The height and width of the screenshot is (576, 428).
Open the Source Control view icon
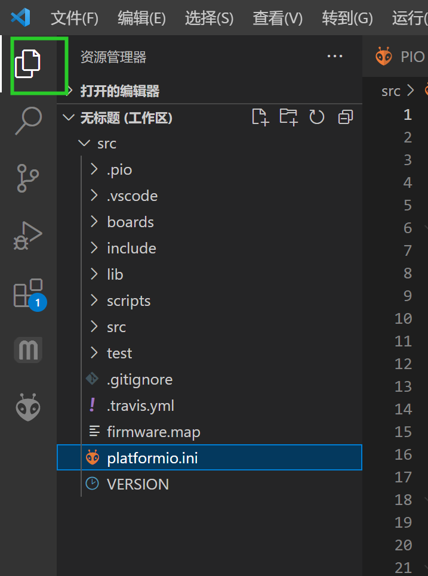click(x=28, y=178)
